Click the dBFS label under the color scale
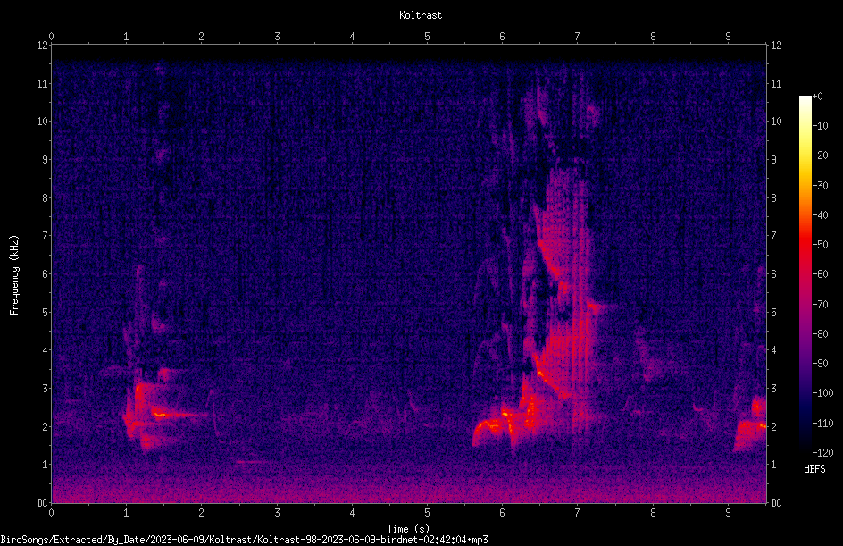 pyautogui.click(x=814, y=469)
